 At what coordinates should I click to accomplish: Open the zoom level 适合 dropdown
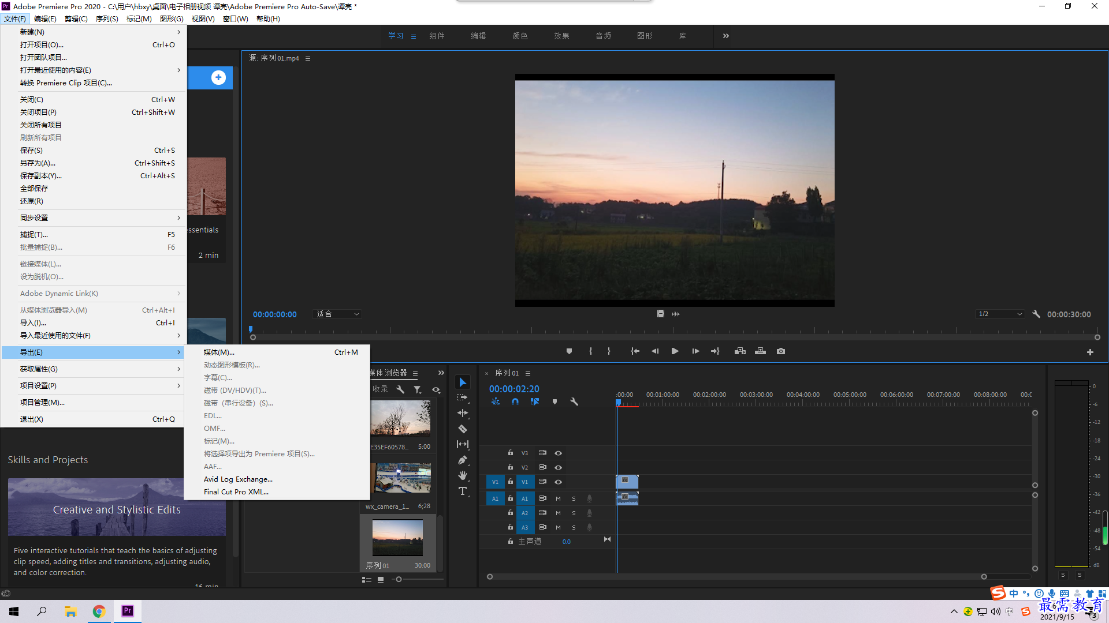tap(338, 314)
